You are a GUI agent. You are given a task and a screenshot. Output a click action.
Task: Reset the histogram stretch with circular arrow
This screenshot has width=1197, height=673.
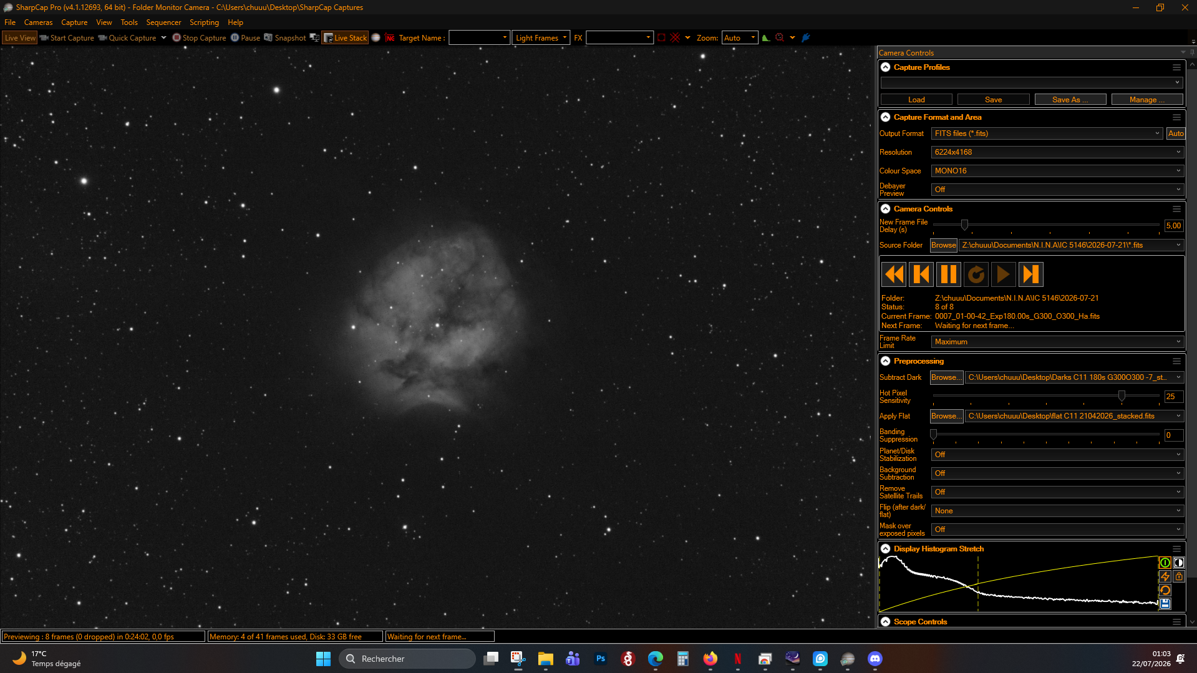click(1165, 590)
